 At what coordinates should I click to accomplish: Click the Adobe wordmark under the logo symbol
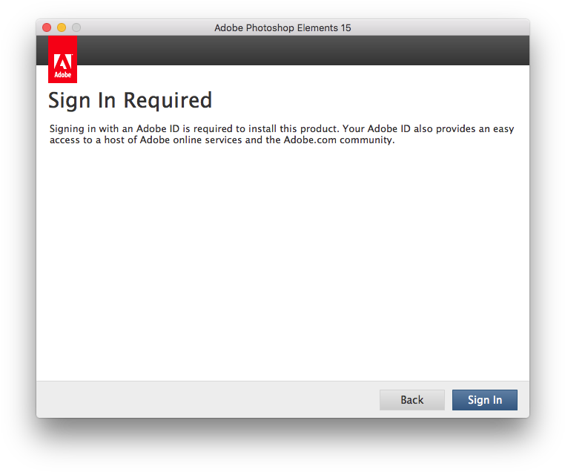[x=62, y=75]
